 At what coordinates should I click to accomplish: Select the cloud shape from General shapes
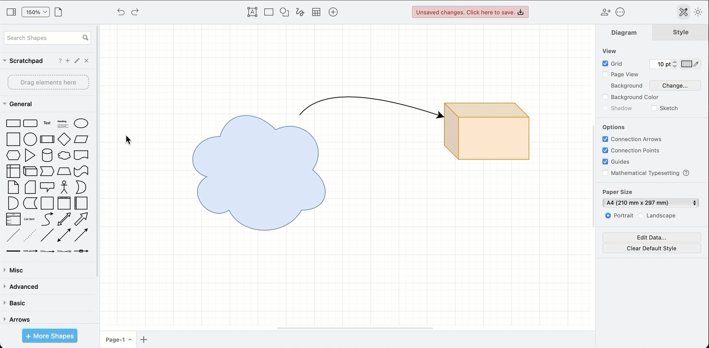click(x=64, y=155)
